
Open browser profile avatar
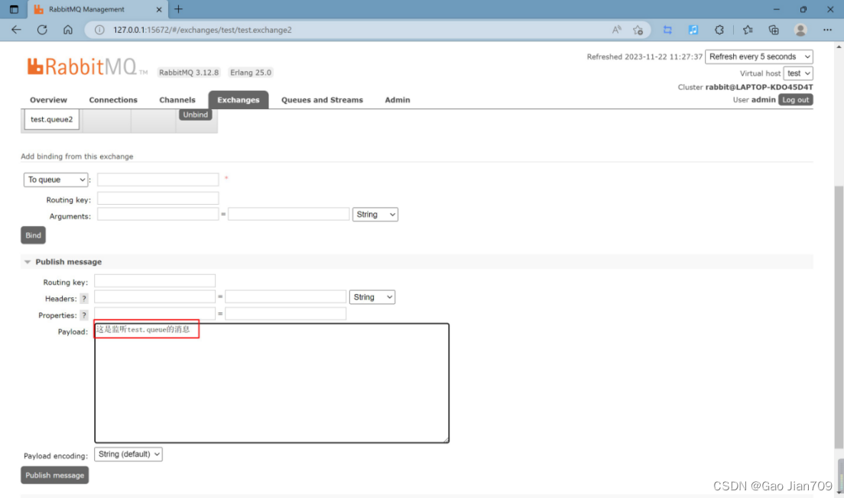coord(800,30)
